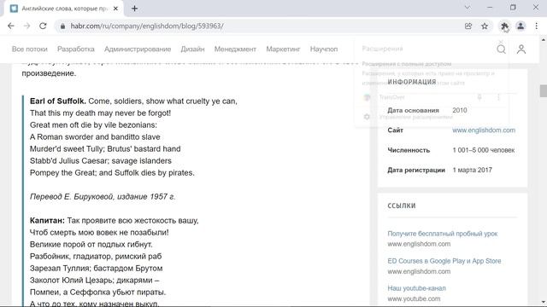Open the 'Научпоп' section
This screenshot has width=547, height=307.
pyautogui.click(x=324, y=49)
